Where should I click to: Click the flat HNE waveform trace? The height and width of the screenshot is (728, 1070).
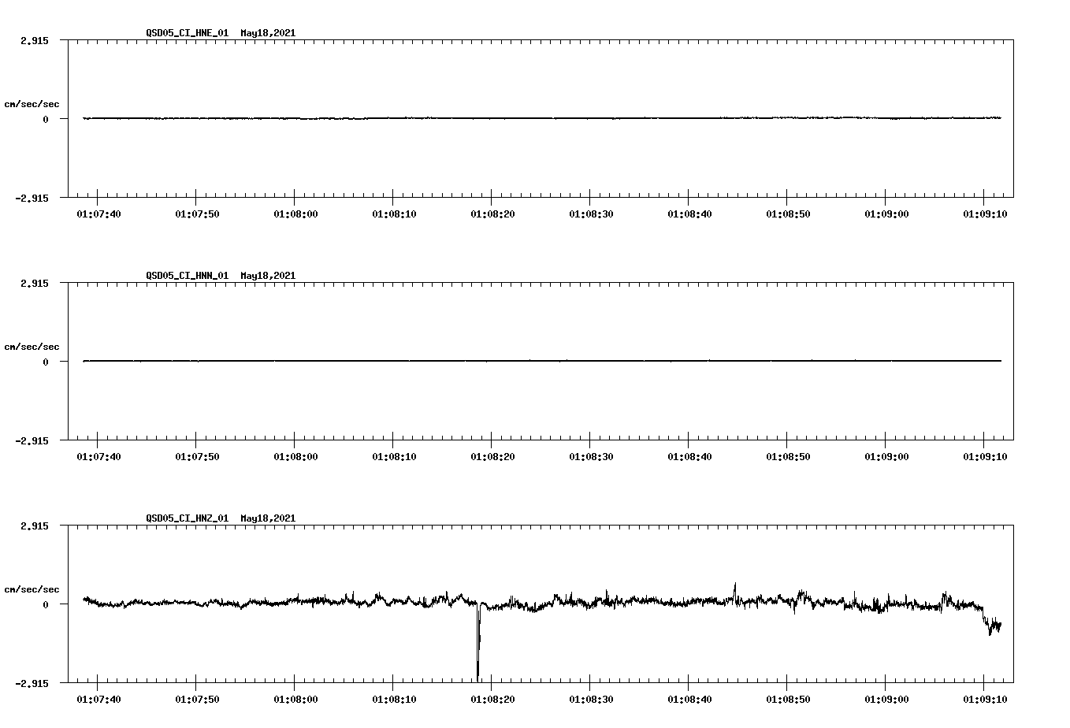coord(473,118)
